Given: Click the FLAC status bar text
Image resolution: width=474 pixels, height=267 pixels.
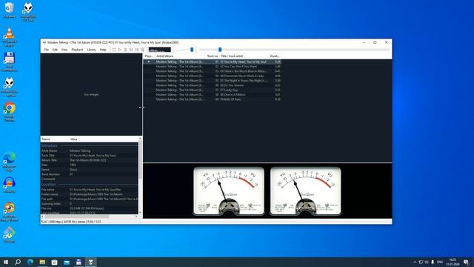Looking at the screenshot, I should [71, 222].
